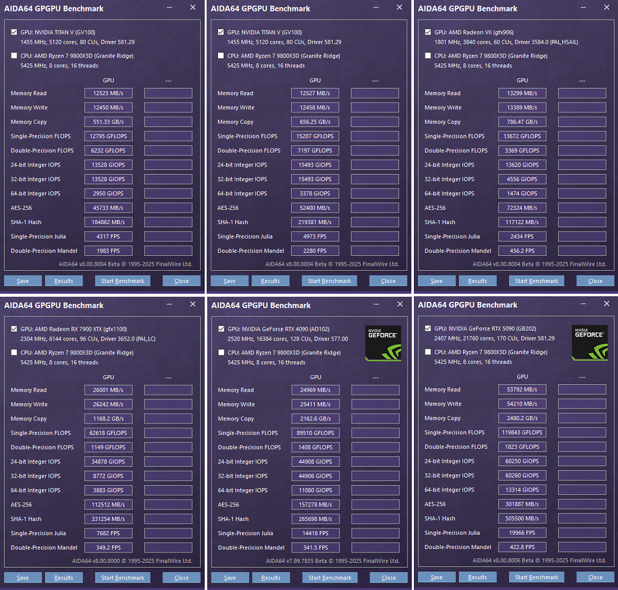618x590 pixels.
Task: Click the GeForce logo in the RTX 5090 window
Action: (590, 343)
